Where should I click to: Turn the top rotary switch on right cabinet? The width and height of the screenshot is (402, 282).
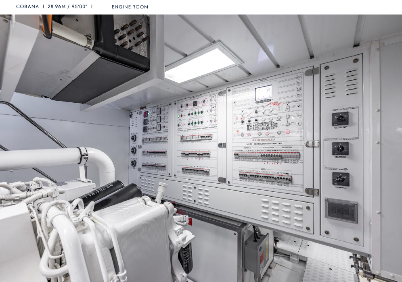(340, 119)
